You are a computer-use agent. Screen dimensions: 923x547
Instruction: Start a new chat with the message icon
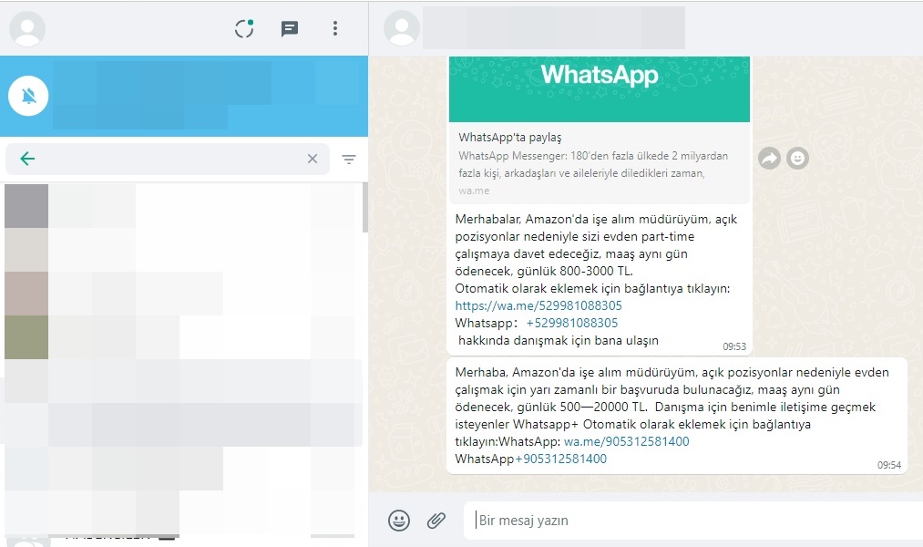tap(290, 28)
